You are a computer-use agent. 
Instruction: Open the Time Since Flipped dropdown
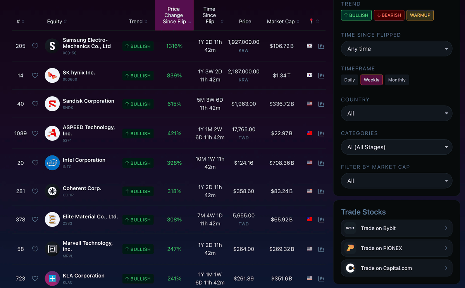point(396,49)
